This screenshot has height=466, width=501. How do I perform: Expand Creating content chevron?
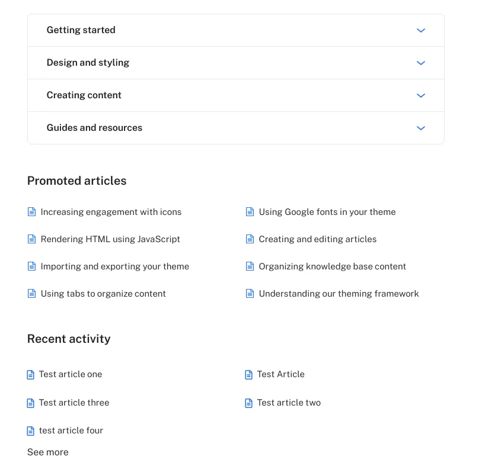421,95
